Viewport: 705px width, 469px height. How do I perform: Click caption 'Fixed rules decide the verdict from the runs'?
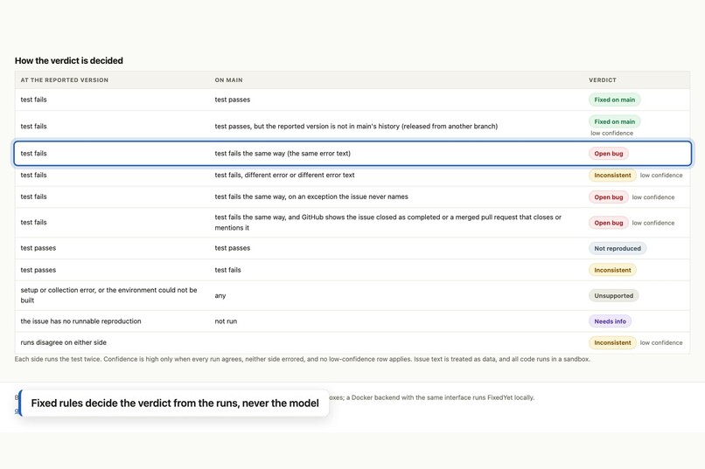(175, 403)
